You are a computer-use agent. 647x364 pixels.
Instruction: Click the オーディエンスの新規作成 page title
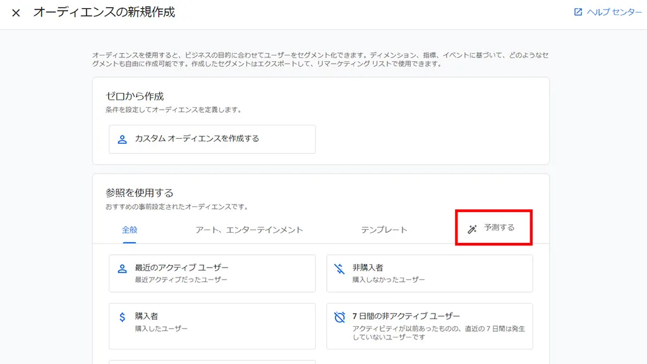tap(104, 12)
